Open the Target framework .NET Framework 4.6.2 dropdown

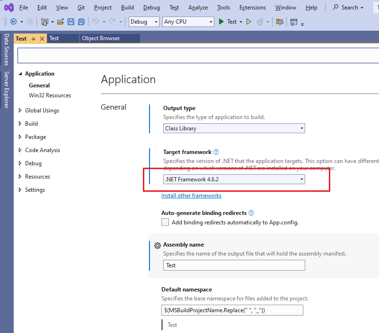tap(234, 179)
